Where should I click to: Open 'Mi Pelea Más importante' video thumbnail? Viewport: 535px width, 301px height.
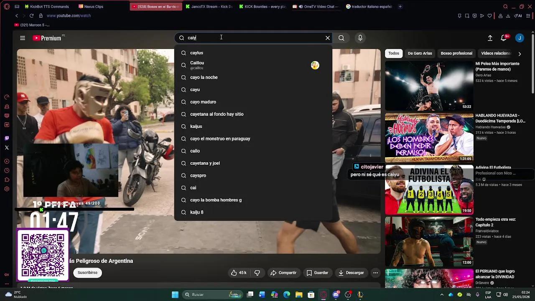[429, 86]
